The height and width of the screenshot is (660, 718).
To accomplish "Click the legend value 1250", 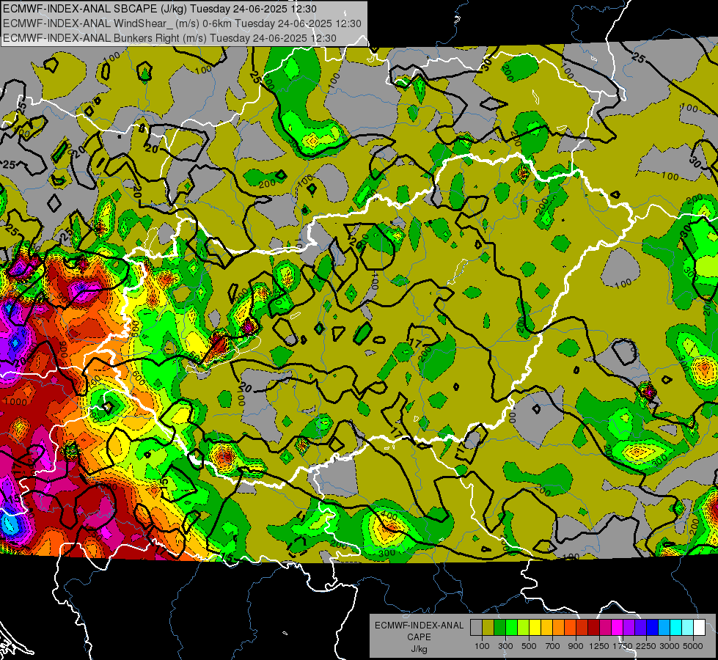I will [599, 646].
